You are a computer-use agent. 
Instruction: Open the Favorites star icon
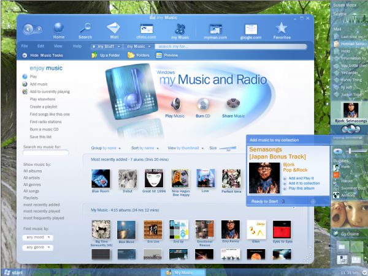tap(282, 28)
